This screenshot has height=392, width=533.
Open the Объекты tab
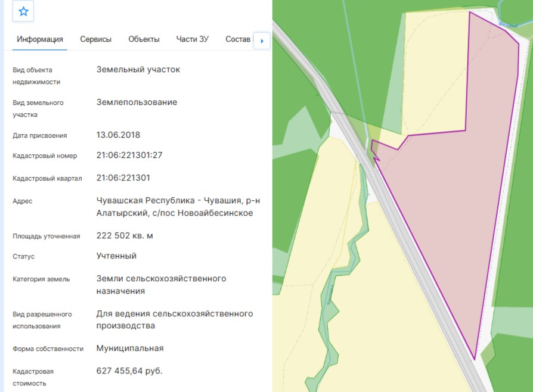coord(144,39)
